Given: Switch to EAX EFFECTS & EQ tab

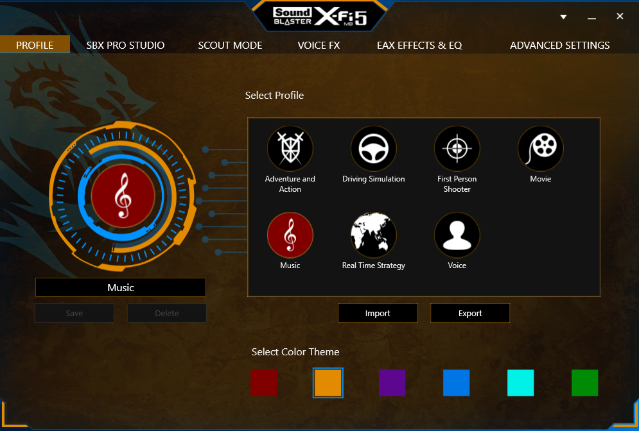Looking at the screenshot, I should [x=419, y=45].
